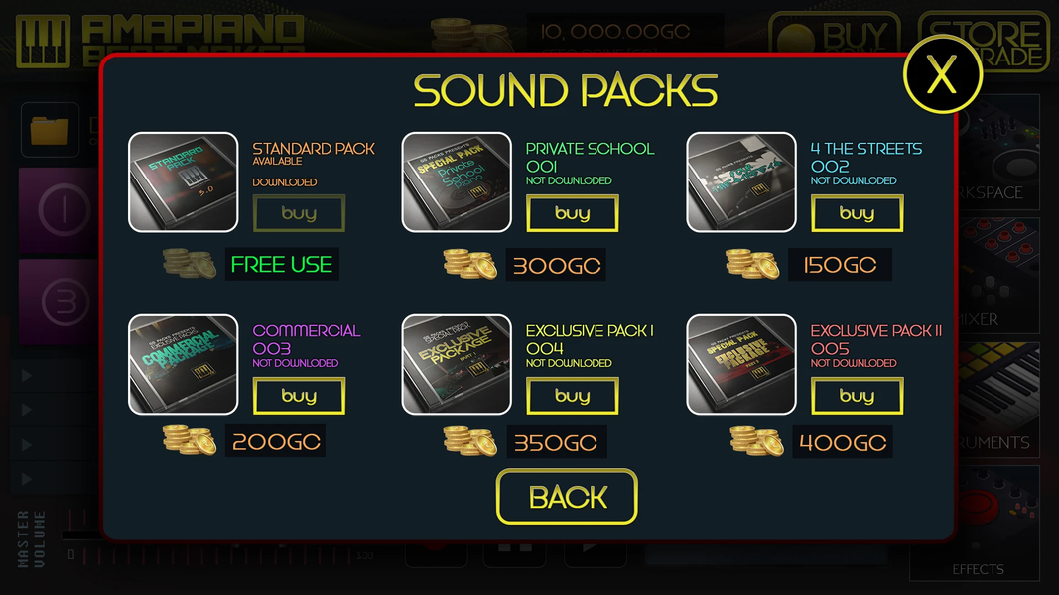Select the 4 The Streets 002 cover
The image size is (1059, 595).
tap(740, 182)
